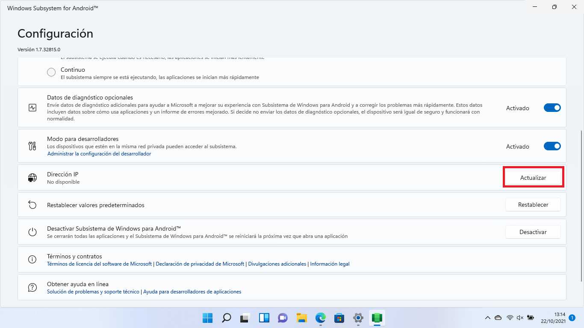
Task: Click Desactivar Subsistema de Windows para Android heading
Action: point(114,228)
